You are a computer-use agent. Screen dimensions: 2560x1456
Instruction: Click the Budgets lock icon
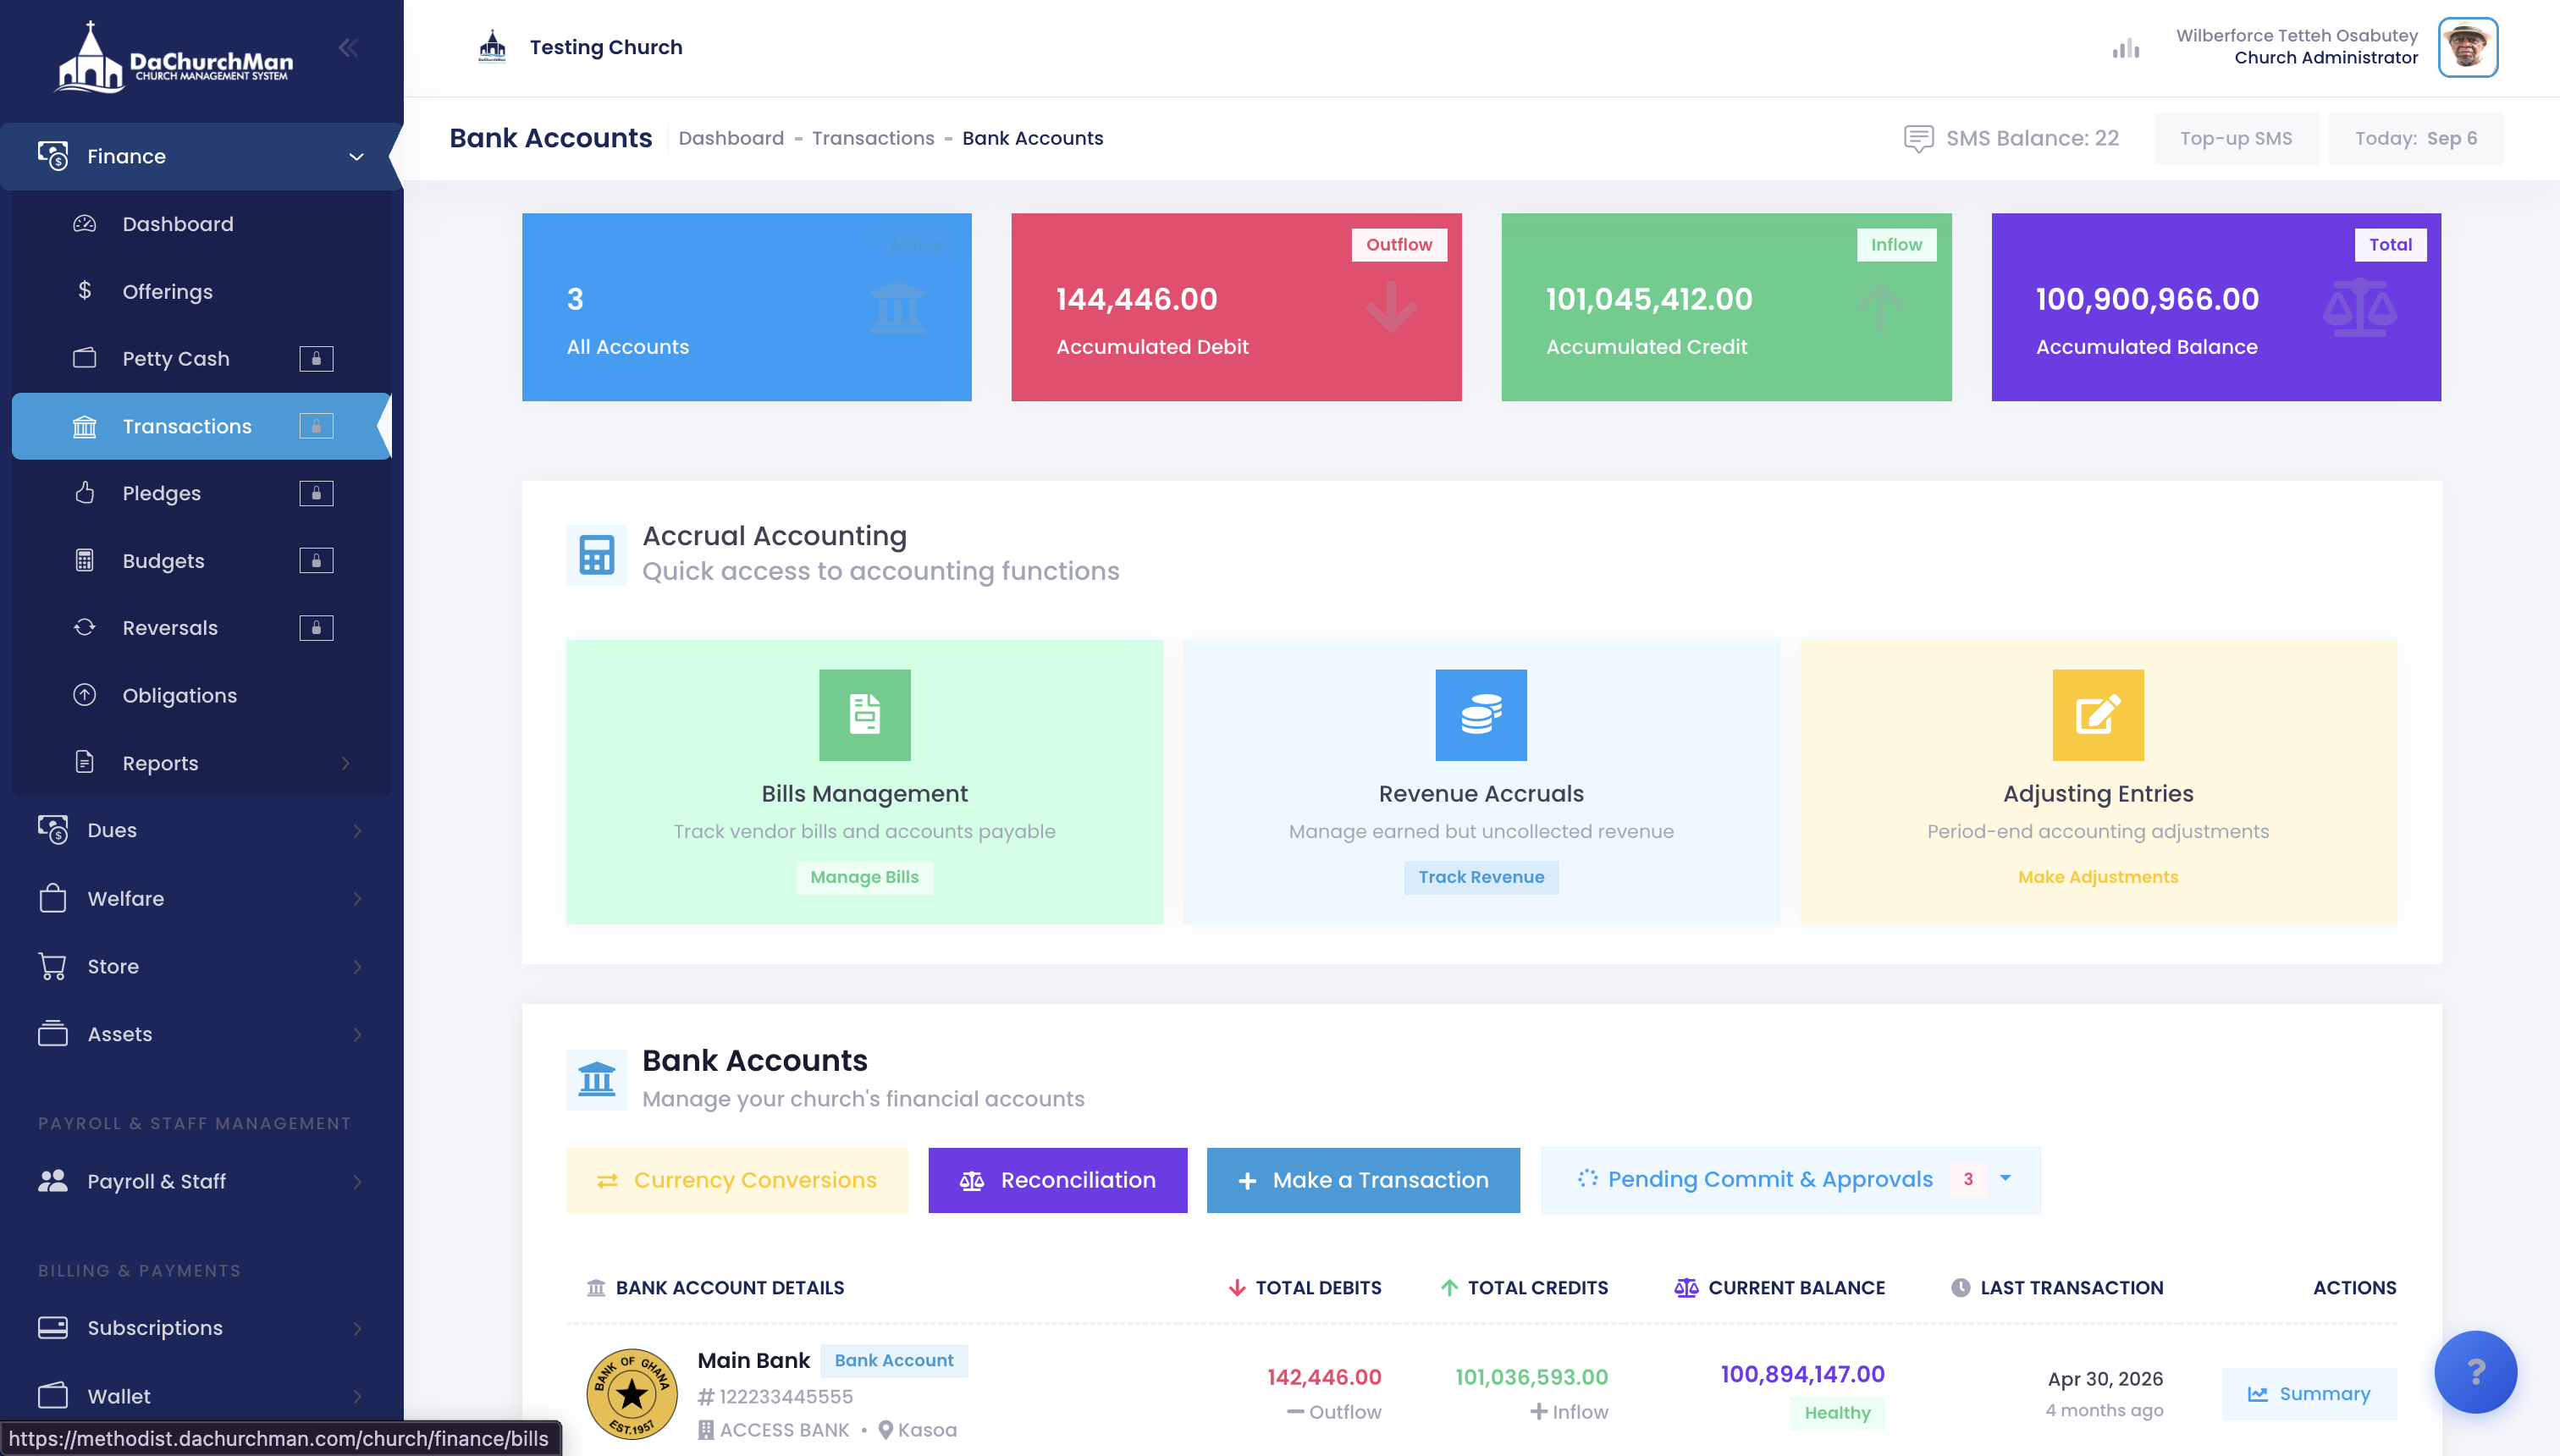[x=316, y=561]
